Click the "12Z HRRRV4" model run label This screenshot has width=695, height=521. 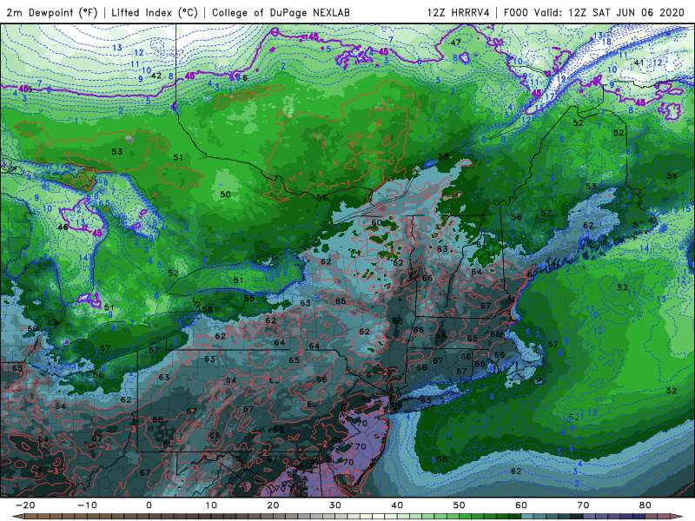[x=459, y=12]
